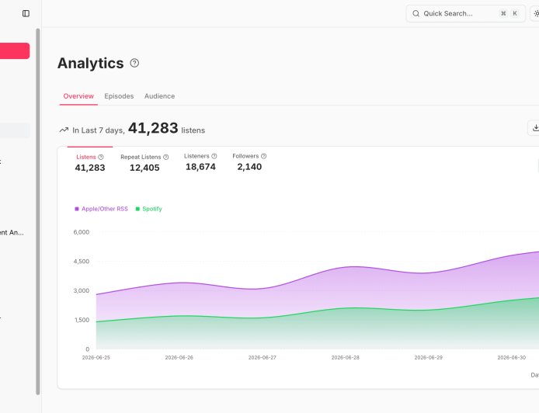
Task: Click the 12,405 repeat listens value
Action: (x=144, y=168)
